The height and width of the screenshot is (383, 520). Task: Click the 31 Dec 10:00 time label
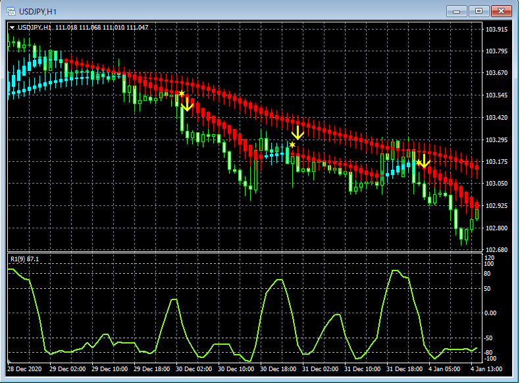(362, 369)
